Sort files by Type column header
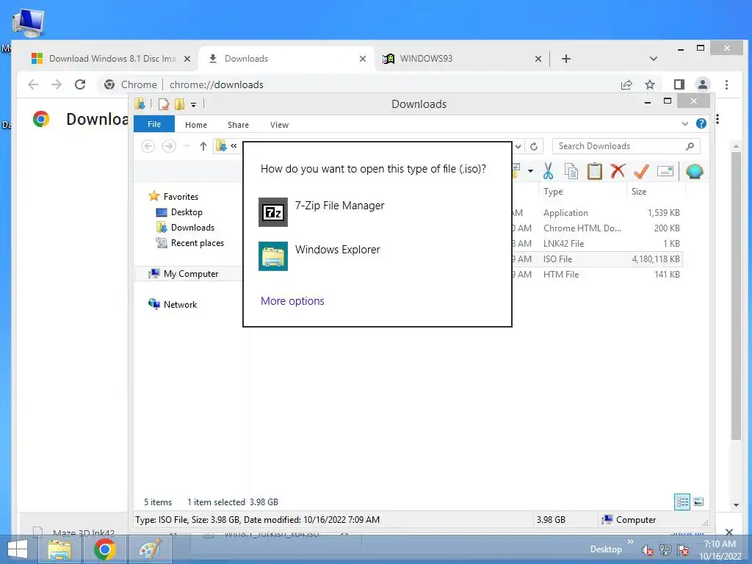The image size is (752, 564). tap(553, 192)
